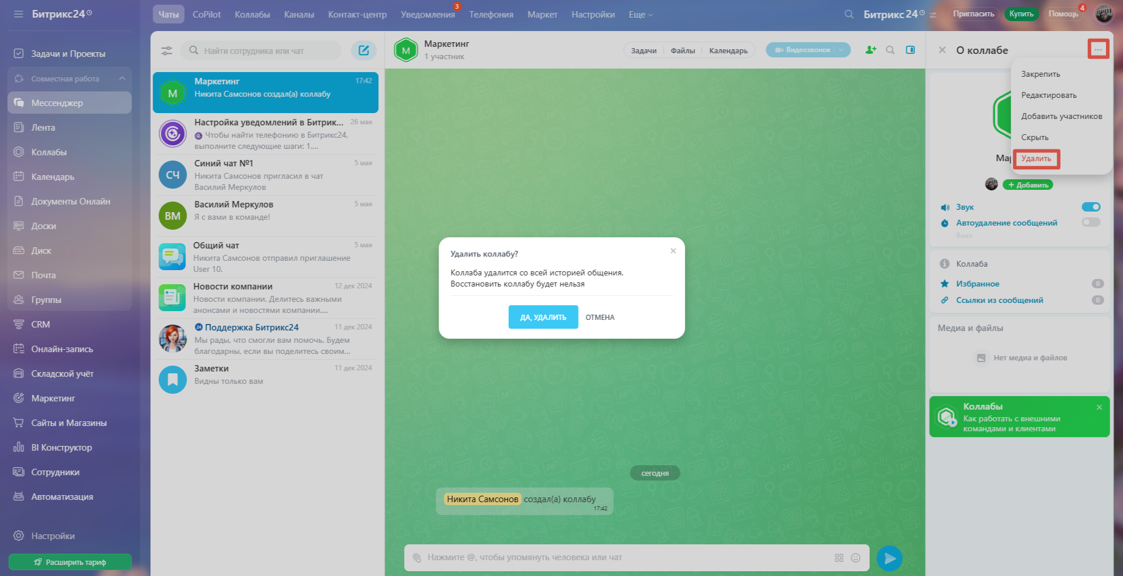
Task: Toggle the sidebar panel icon in chat header
Action: pos(910,50)
